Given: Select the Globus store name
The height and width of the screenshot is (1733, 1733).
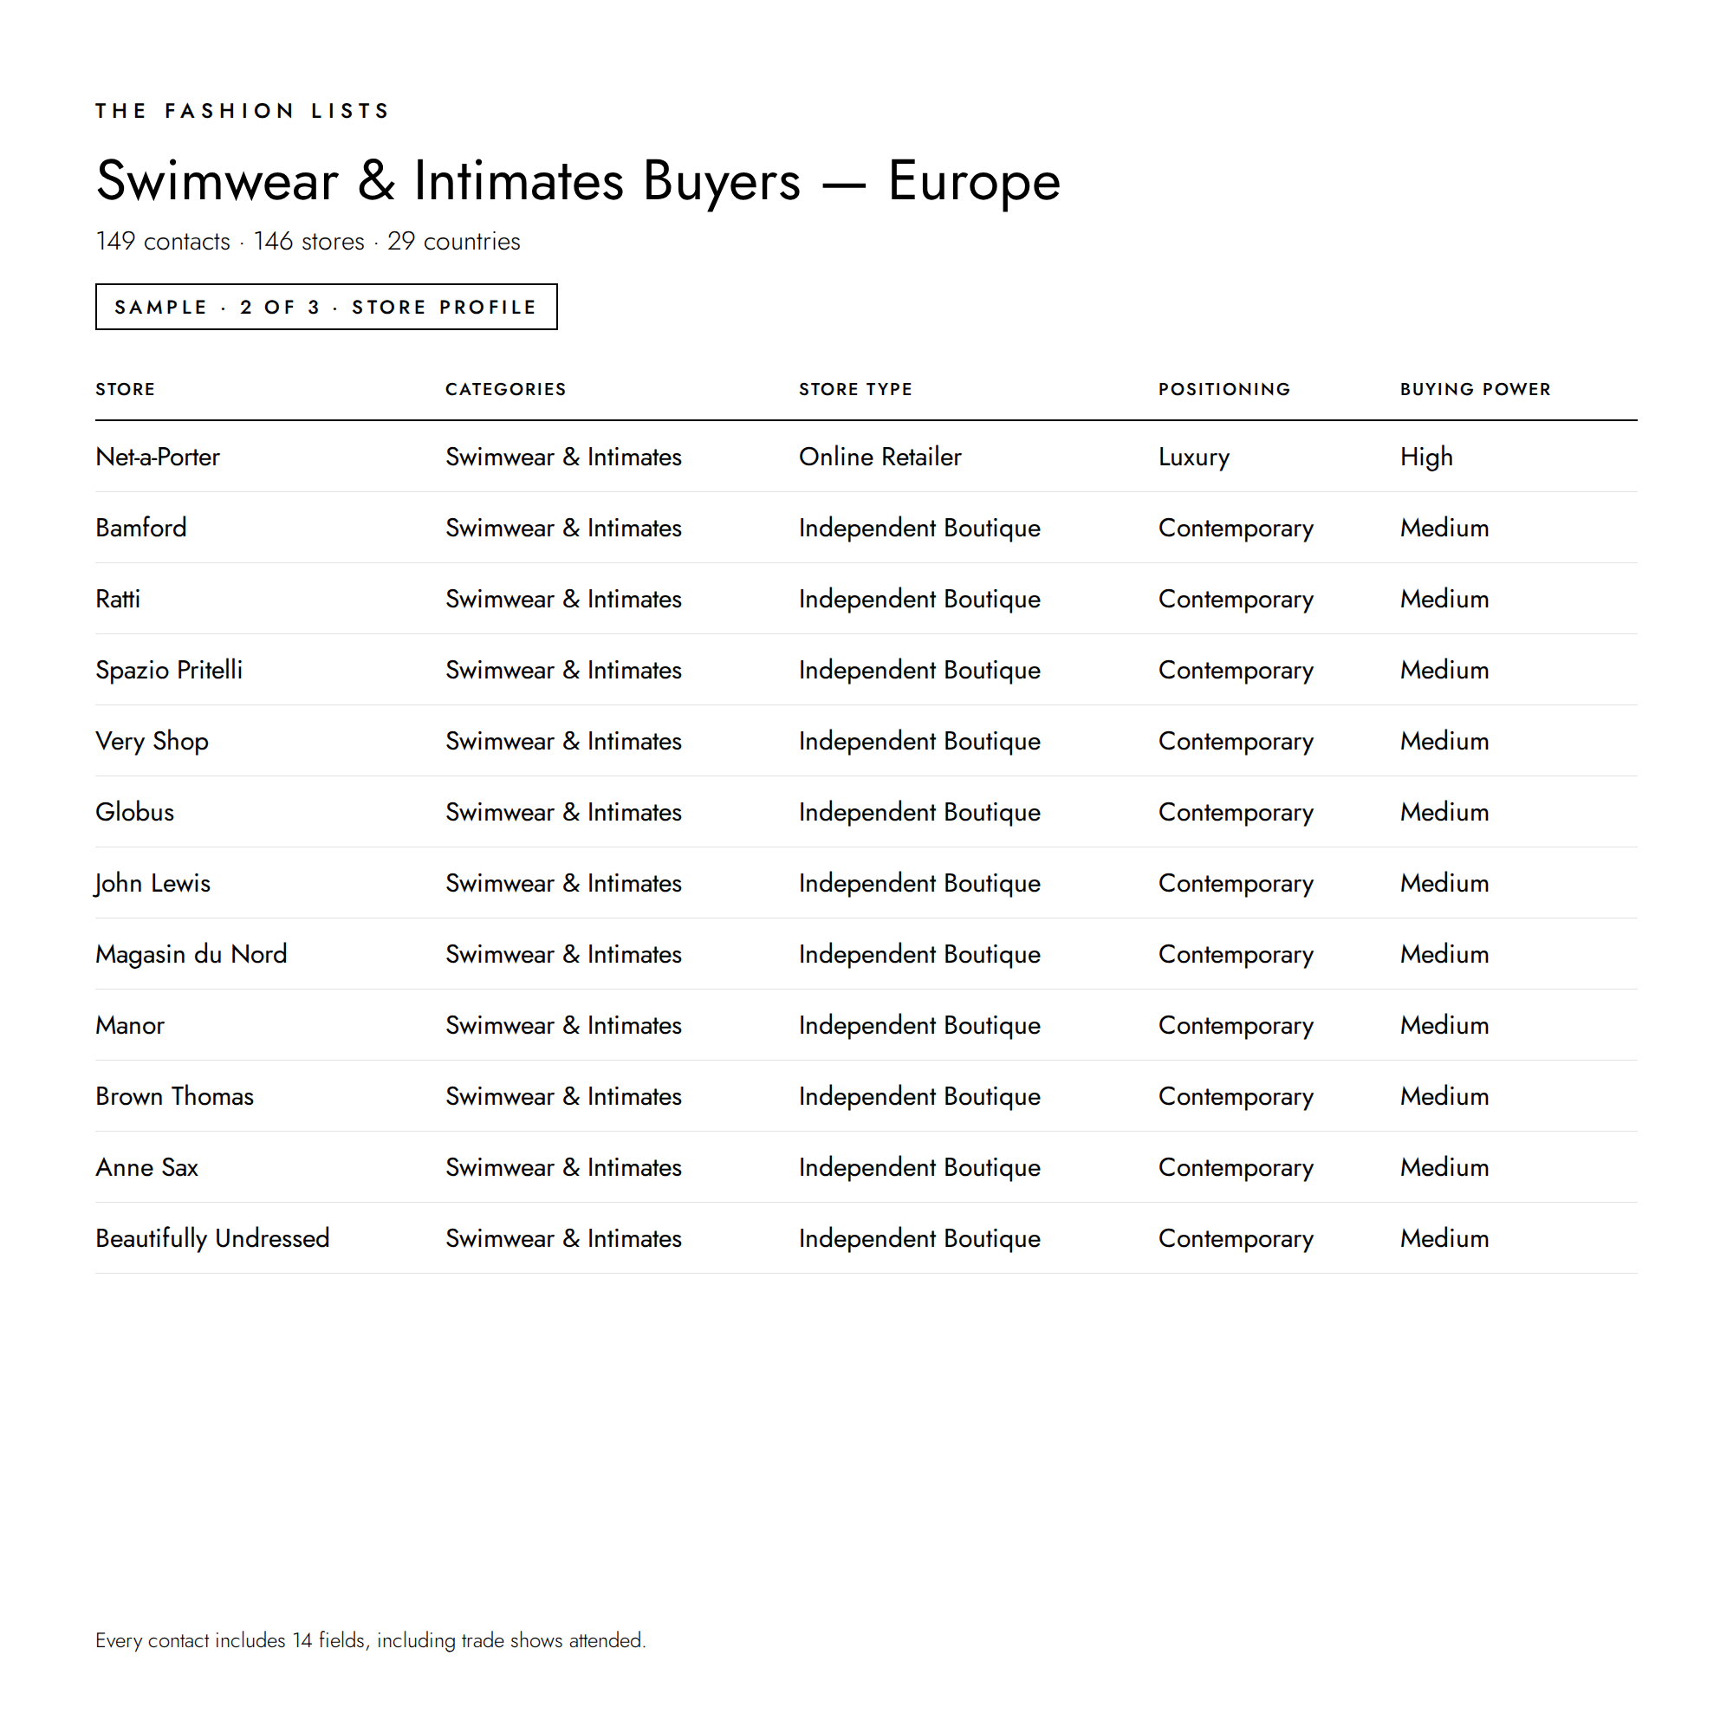Looking at the screenshot, I should pyautogui.click(x=135, y=812).
